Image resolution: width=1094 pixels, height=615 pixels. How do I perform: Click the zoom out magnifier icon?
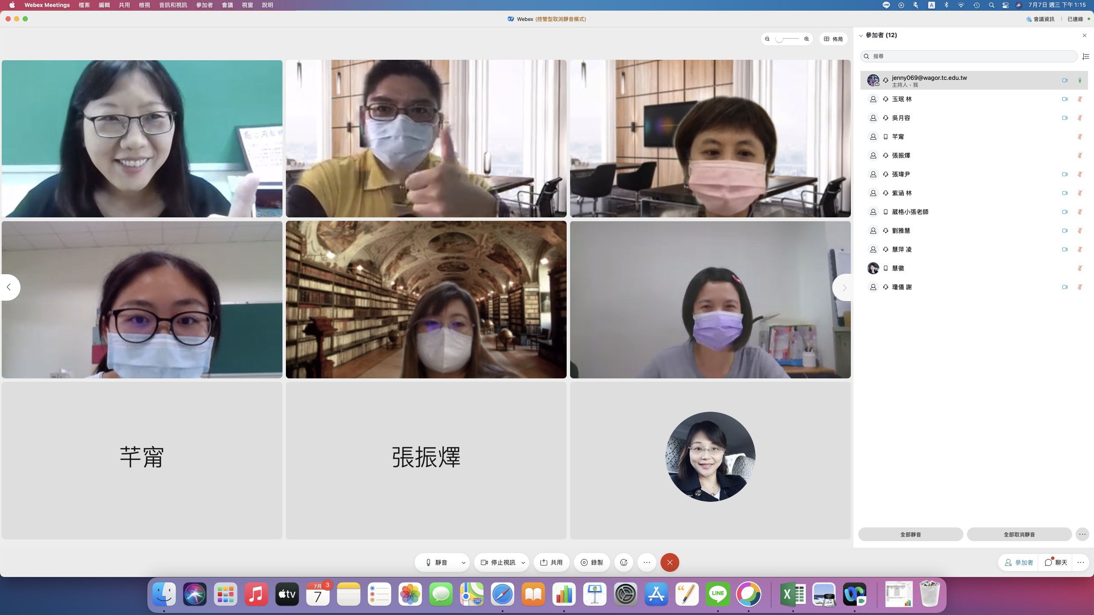(x=768, y=39)
